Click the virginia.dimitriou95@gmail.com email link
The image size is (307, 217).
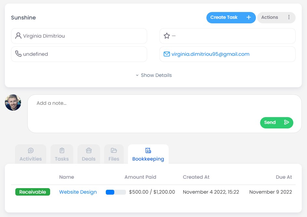pos(210,54)
